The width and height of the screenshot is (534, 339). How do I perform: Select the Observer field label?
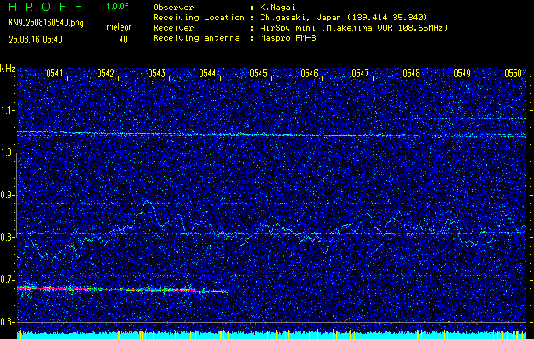pos(173,8)
